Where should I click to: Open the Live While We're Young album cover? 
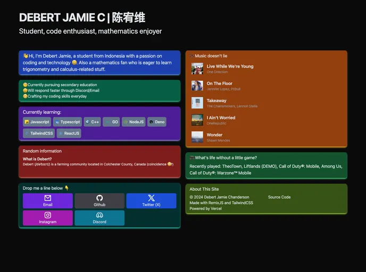tap(197, 69)
